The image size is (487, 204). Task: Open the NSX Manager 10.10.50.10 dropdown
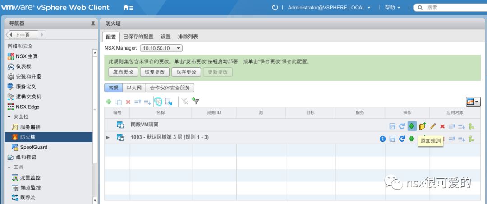[x=178, y=48]
